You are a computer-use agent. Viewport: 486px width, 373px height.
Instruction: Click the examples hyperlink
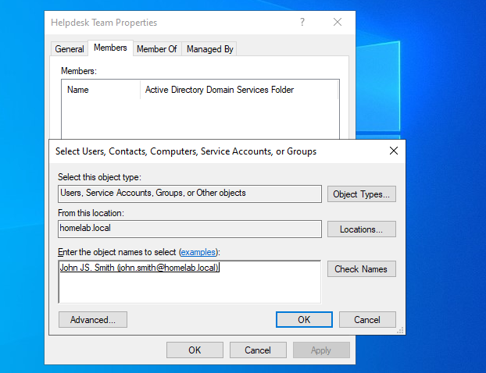tap(198, 252)
